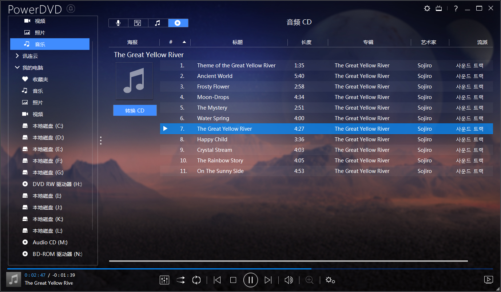Open 本地磁盘 (E:)
The image size is (501, 292).
pyautogui.click(x=48, y=149)
